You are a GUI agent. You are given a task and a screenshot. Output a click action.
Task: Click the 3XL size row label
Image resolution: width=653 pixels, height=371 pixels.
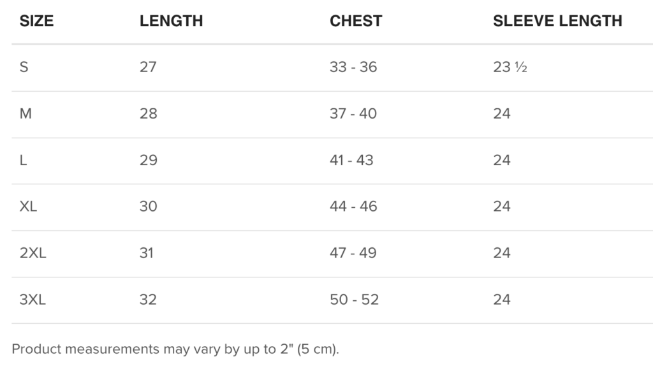(x=33, y=300)
